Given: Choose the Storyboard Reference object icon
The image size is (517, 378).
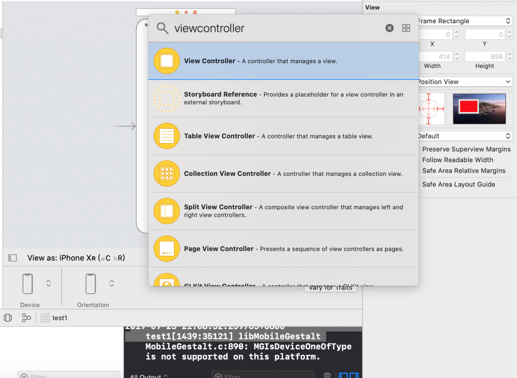Looking at the screenshot, I should pyautogui.click(x=167, y=99).
